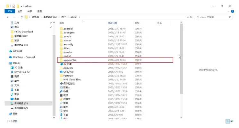The image size is (239, 128).
Task: Switch to large icons view icon
Action: [232, 121]
